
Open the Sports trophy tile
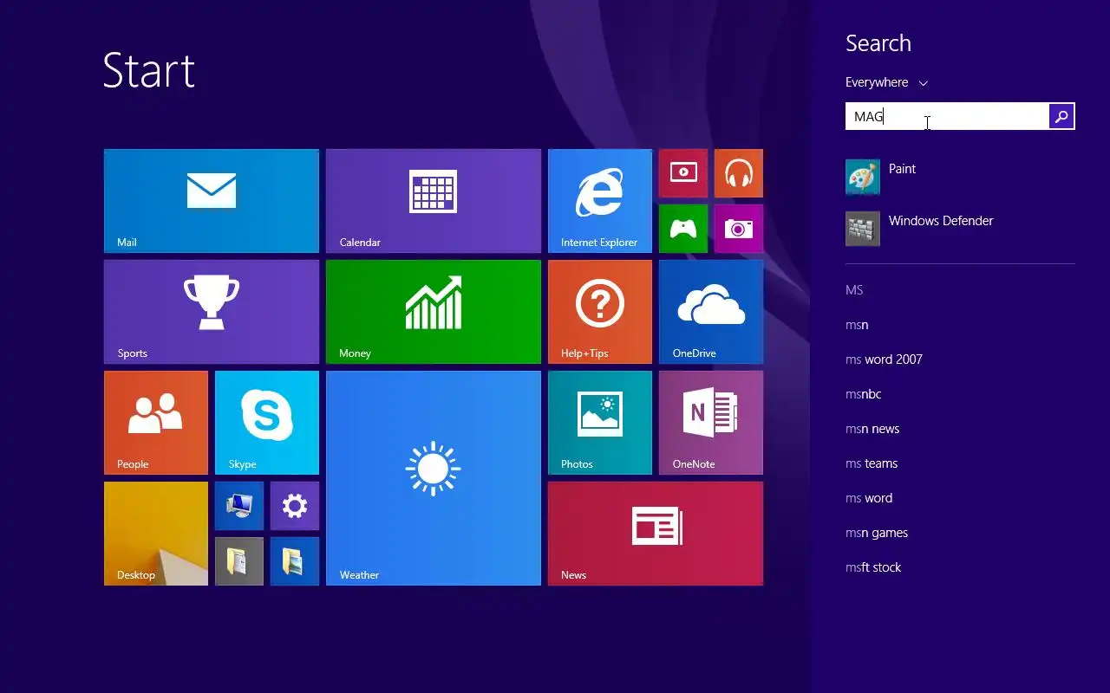212,312
